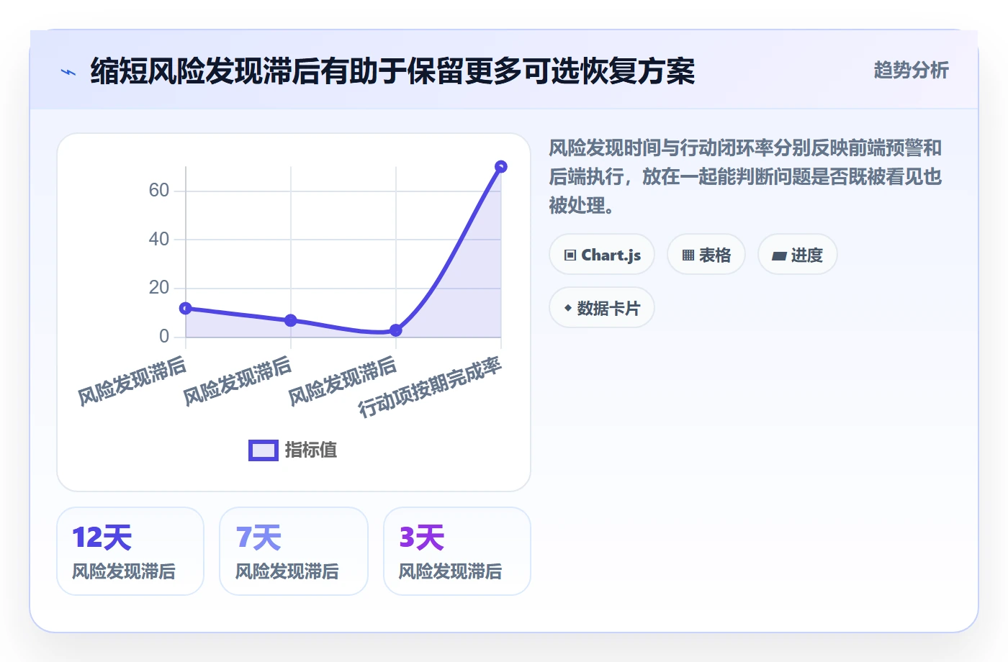Click the chart data point at value 70
This screenshot has height=662, width=1008.
click(x=501, y=167)
